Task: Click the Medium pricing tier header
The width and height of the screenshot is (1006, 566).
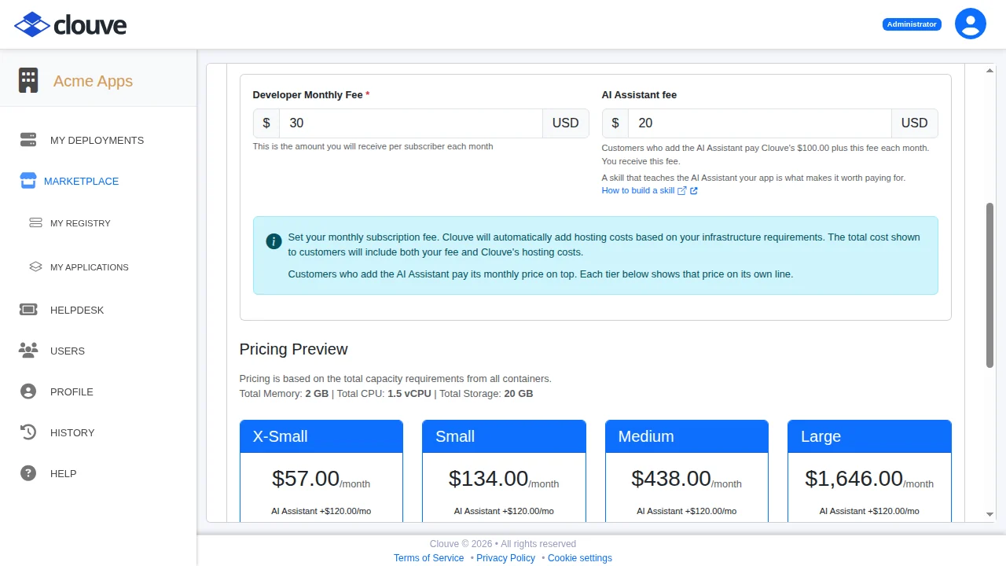Action: 687,436
